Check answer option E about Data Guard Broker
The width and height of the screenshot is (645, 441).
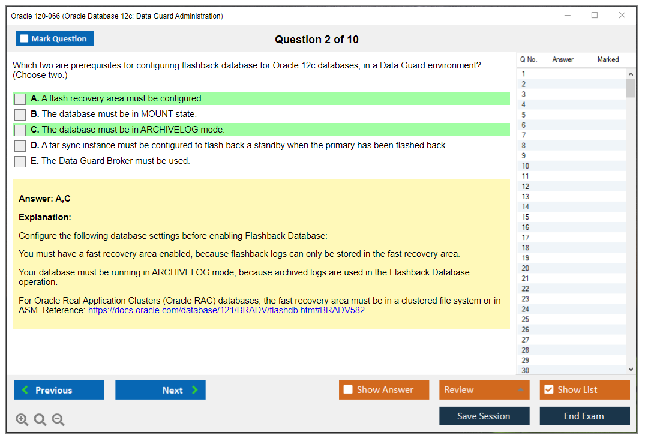tap(20, 161)
